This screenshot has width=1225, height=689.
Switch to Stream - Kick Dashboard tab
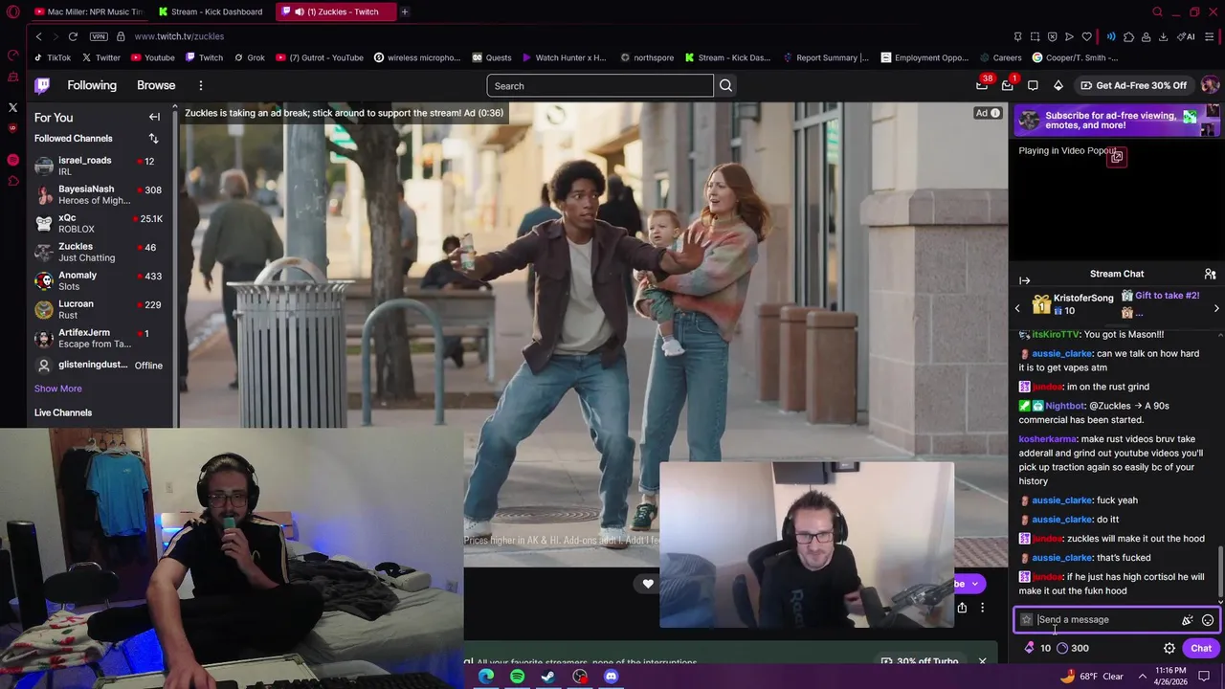tap(211, 11)
